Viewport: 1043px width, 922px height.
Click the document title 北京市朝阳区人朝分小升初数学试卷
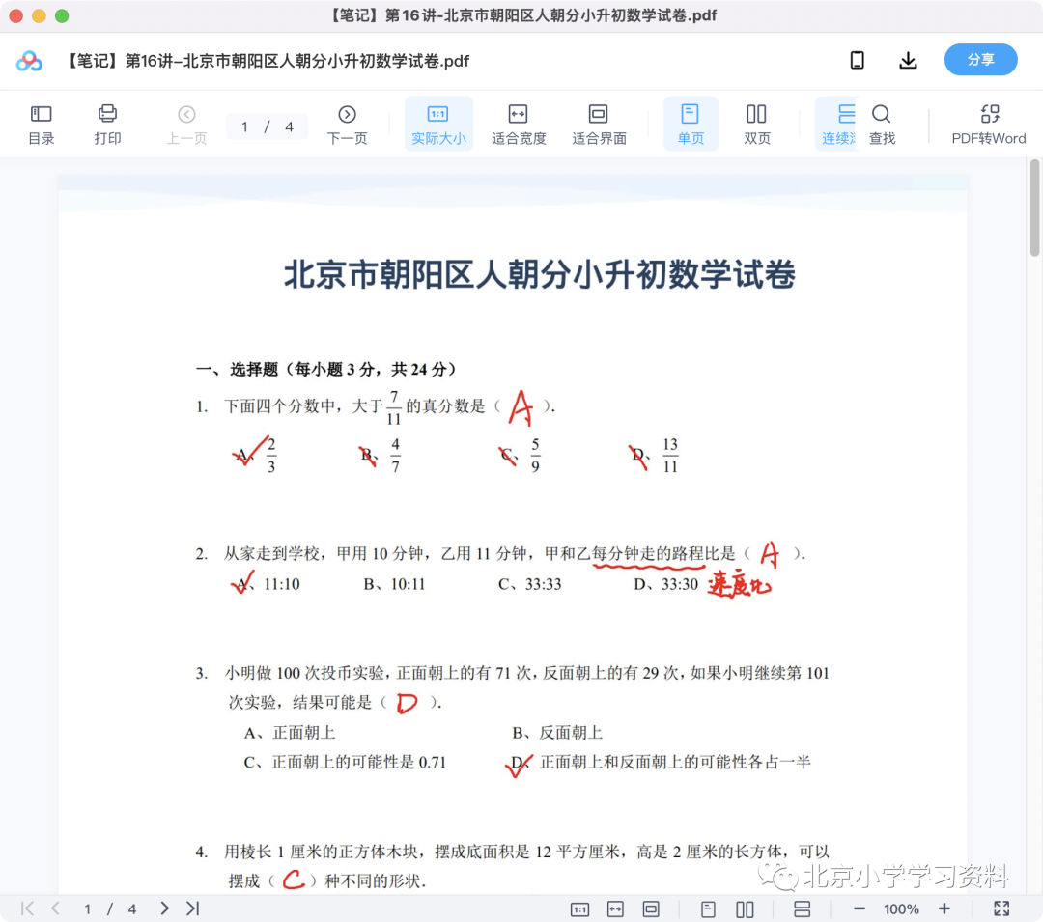pyautogui.click(x=540, y=274)
